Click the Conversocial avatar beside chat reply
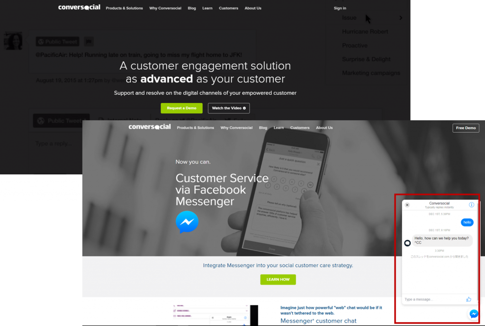Image resolution: width=485 pixels, height=326 pixels. [x=407, y=243]
